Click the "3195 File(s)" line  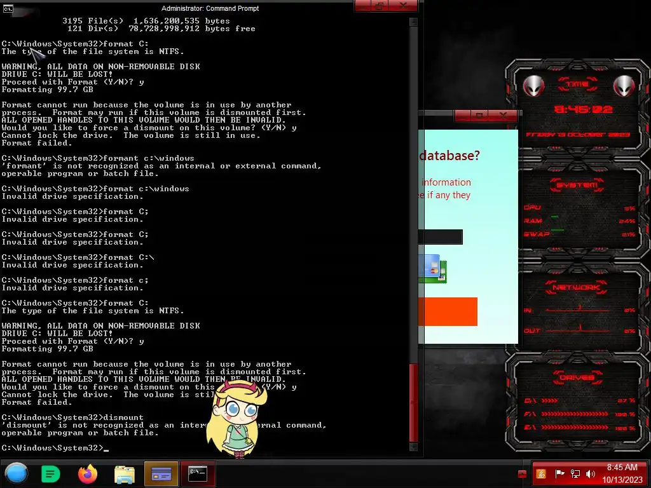[146, 21]
